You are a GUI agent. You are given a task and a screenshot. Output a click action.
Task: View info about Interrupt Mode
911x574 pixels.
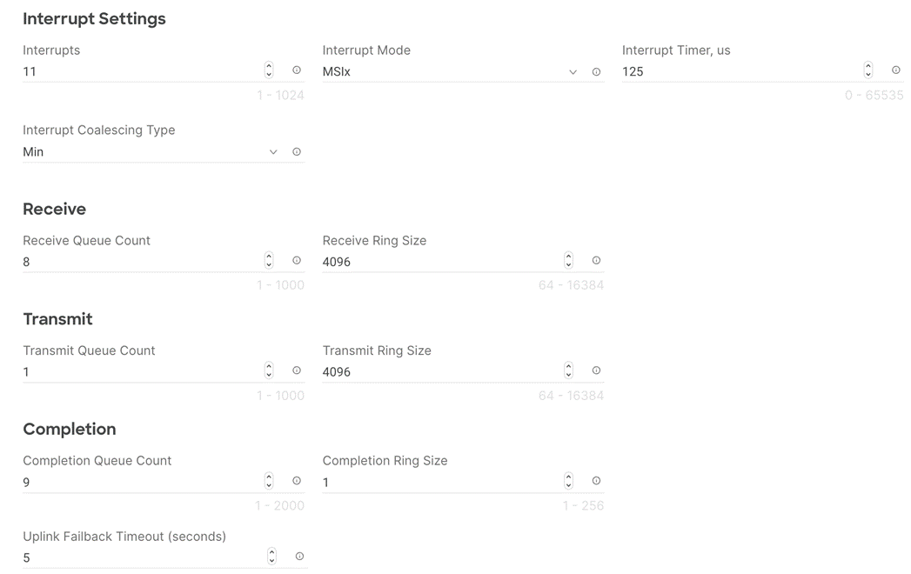(596, 72)
